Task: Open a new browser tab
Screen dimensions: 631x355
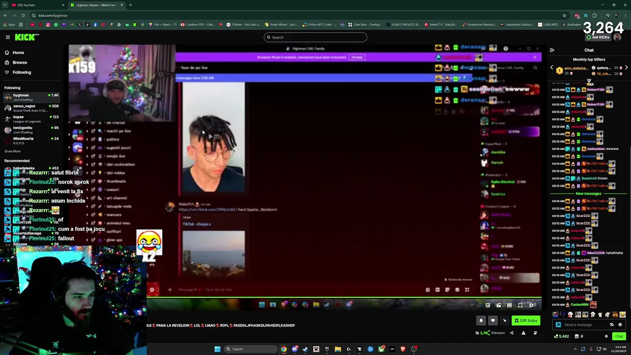Action: pos(130,5)
